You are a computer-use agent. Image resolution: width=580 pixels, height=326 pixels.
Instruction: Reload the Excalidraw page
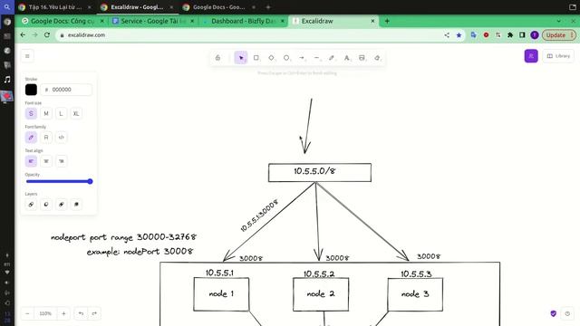47,34
